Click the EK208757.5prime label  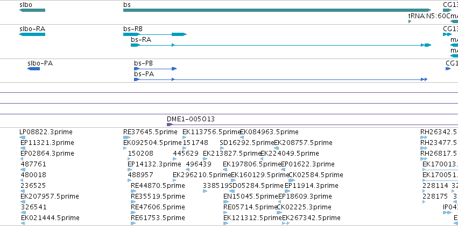[x=303, y=143]
